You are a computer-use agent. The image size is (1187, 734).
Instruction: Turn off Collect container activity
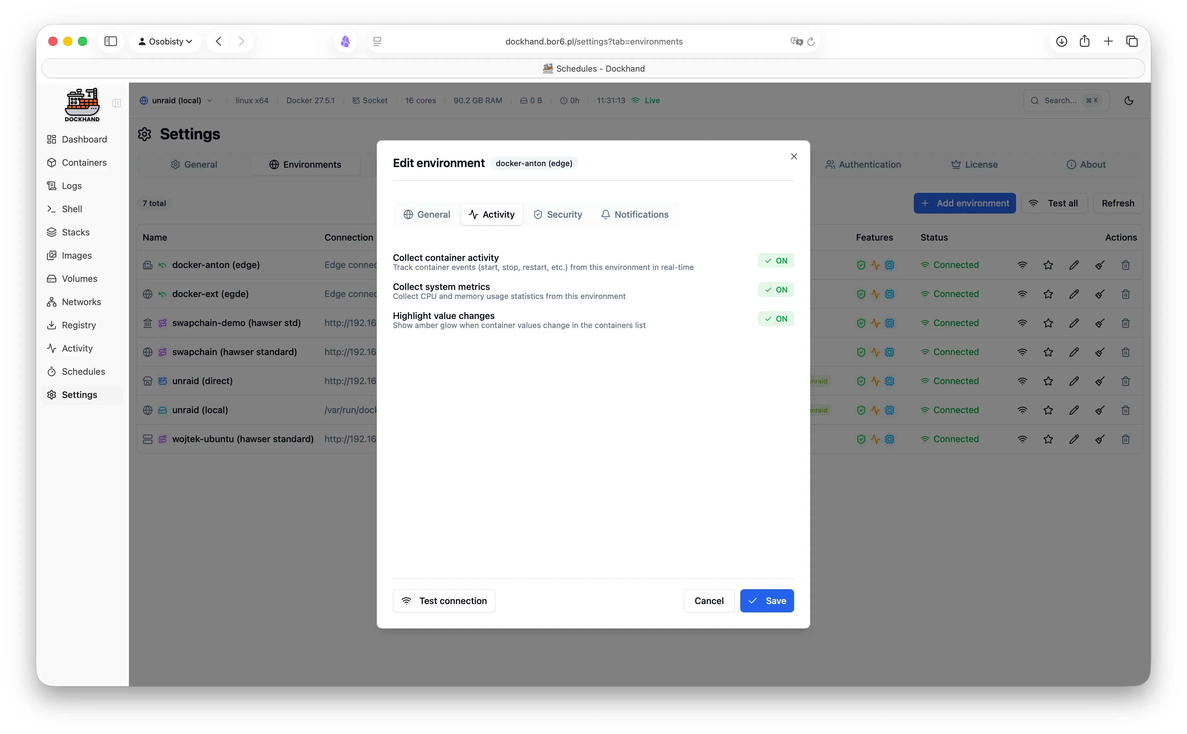click(x=775, y=261)
